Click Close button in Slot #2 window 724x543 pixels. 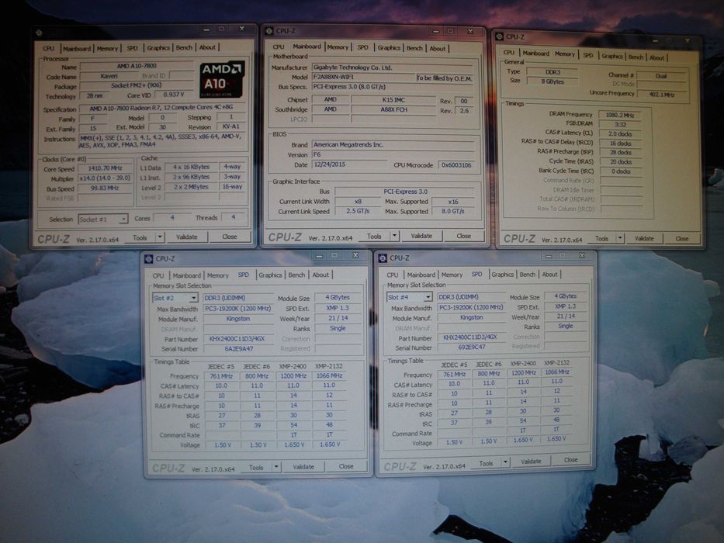pos(346,466)
